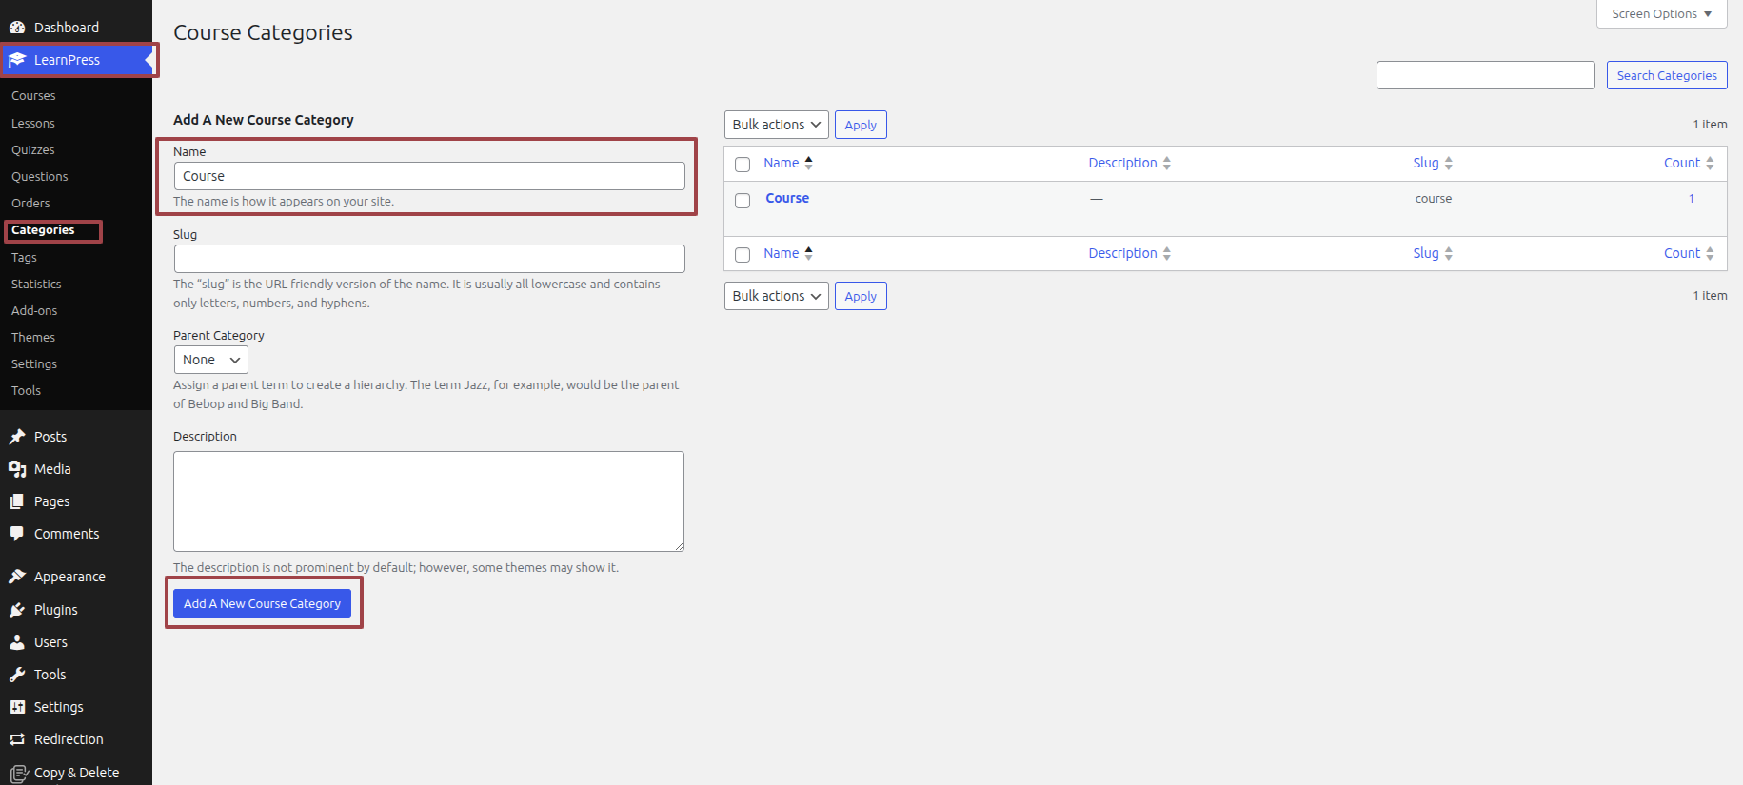The image size is (1743, 785).
Task: Toggle the select-all checkbox in table header
Action: pyautogui.click(x=743, y=165)
